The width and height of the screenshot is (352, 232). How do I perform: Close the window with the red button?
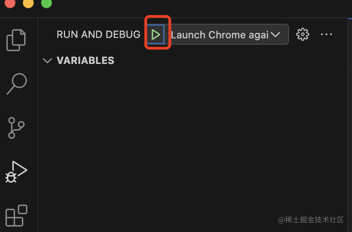(x=10, y=3)
